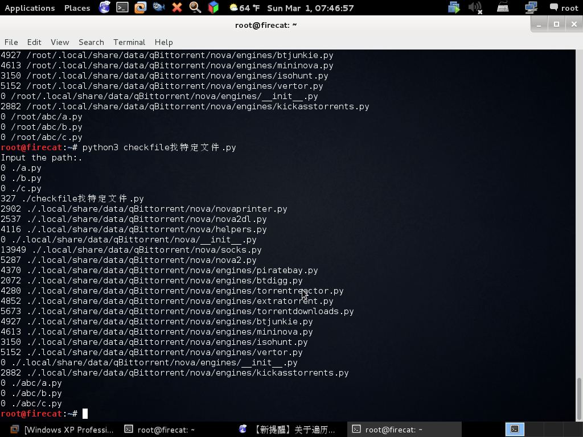
Task: Open the Firefox browser launcher in top panel
Action: tap(104, 7)
